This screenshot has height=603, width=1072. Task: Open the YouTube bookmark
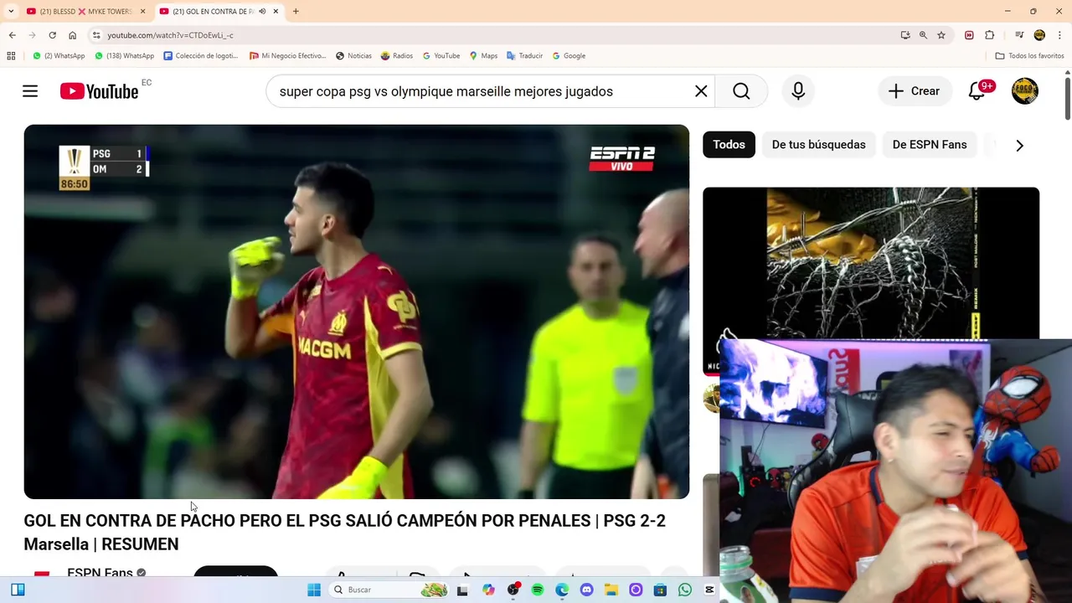coord(441,56)
